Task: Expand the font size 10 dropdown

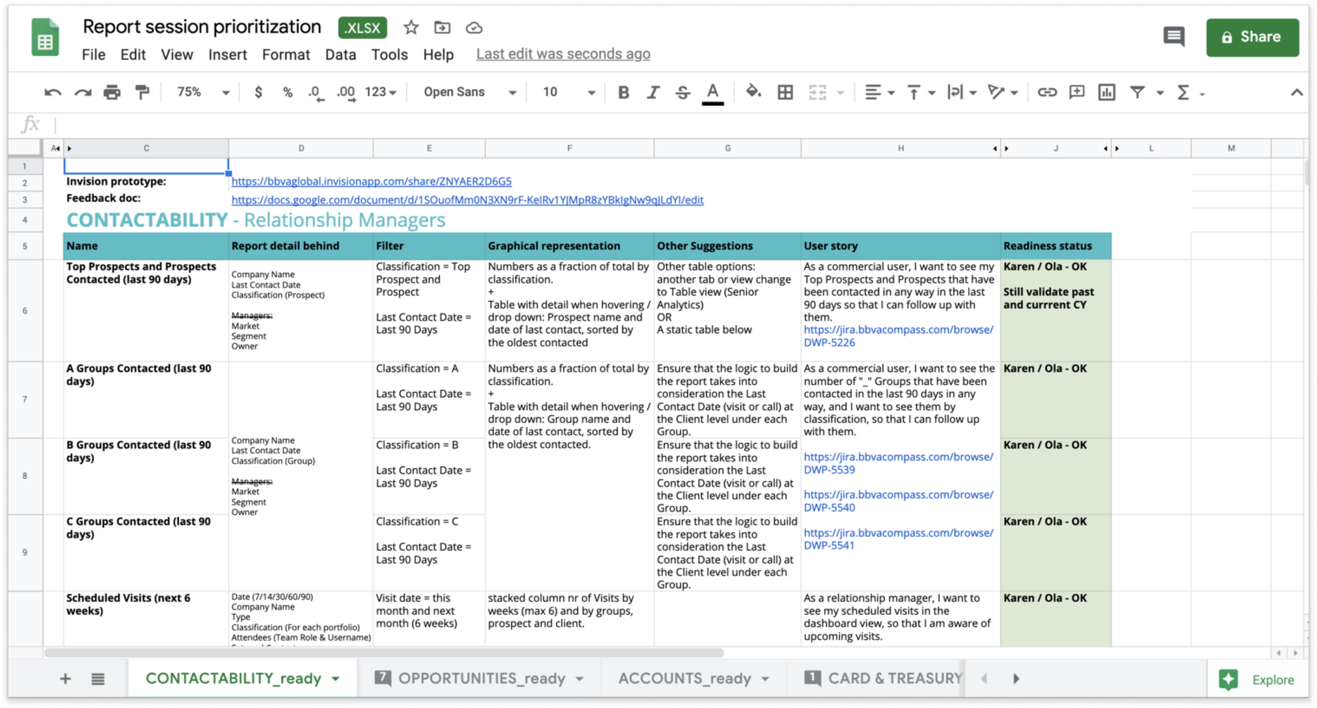Action: pyautogui.click(x=568, y=92)
